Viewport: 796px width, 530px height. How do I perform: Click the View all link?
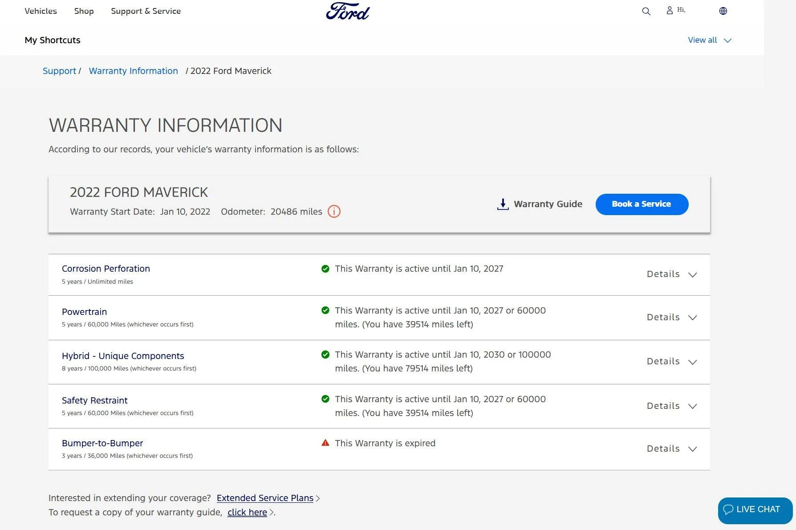pos(702,40)
